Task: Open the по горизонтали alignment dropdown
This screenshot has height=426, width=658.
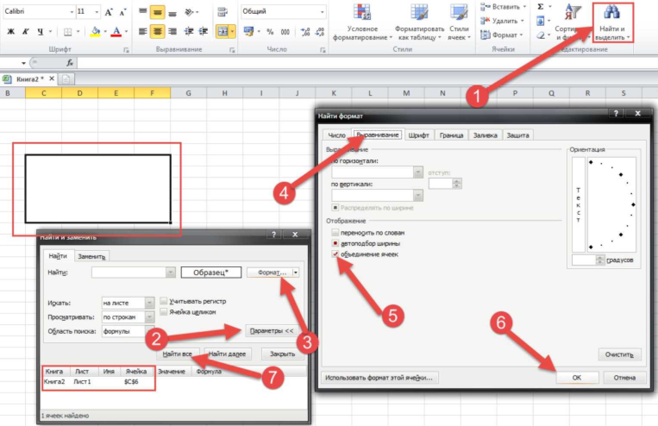Action: [x=418, y=172]
